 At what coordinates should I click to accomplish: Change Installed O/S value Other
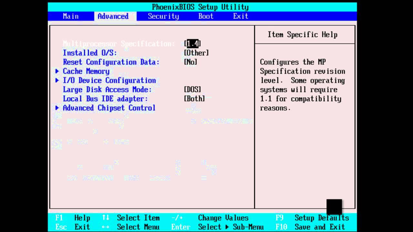click(196, 53)
